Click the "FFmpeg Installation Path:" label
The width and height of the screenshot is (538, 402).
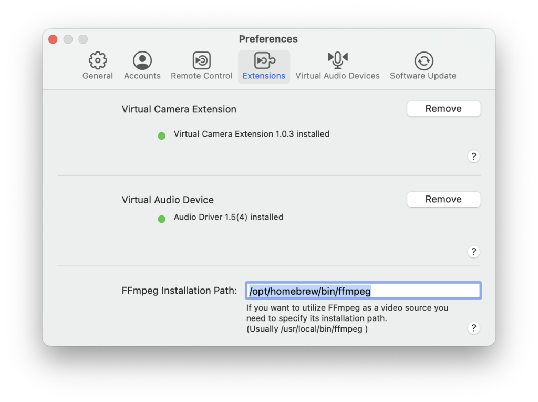tap(179, 291)
